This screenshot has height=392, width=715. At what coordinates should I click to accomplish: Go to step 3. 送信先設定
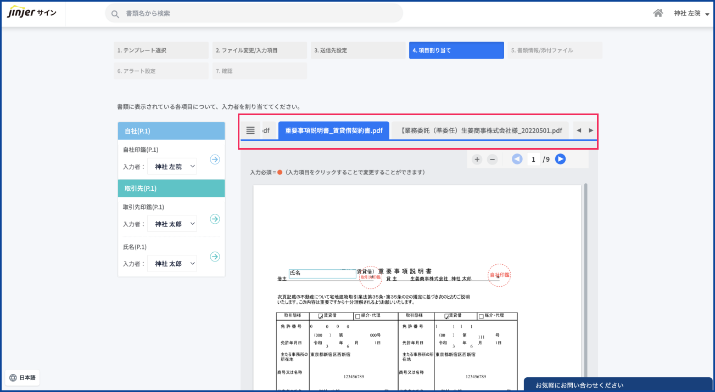pyautogui.click(x=357, y=50)
